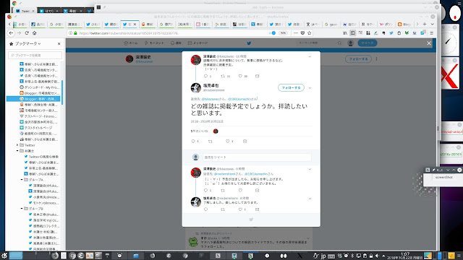Open the ダッシュボード bookmark

tap(39, 87)
